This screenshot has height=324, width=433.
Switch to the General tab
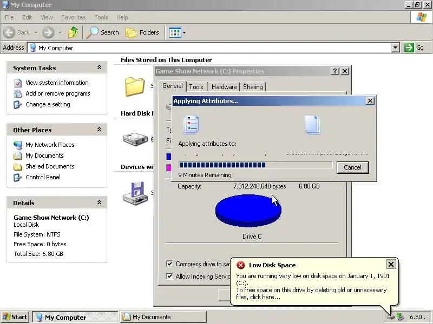[x=172, y=86]
